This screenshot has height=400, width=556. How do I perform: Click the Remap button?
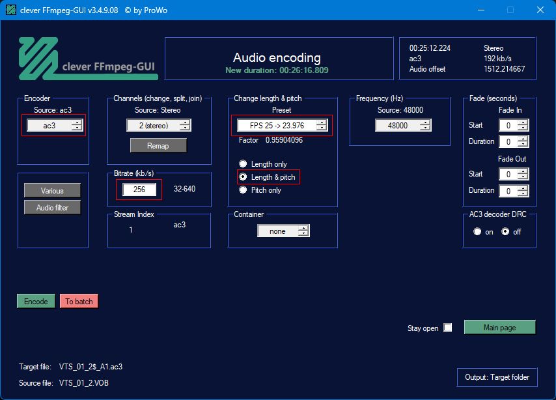pyautogui.click(x=158, y=145)
